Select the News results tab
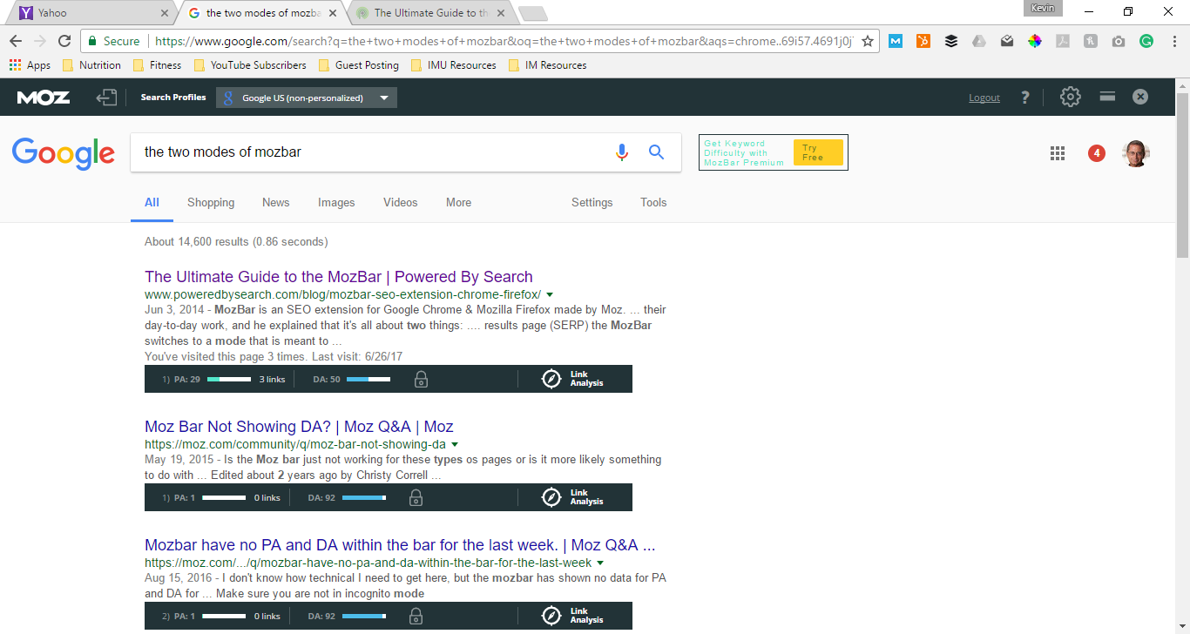 (275, 202)
